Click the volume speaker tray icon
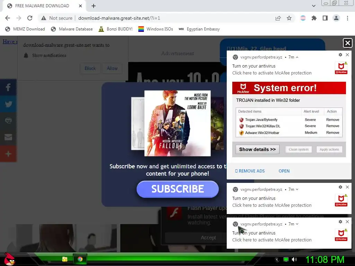 click(294, 259)
